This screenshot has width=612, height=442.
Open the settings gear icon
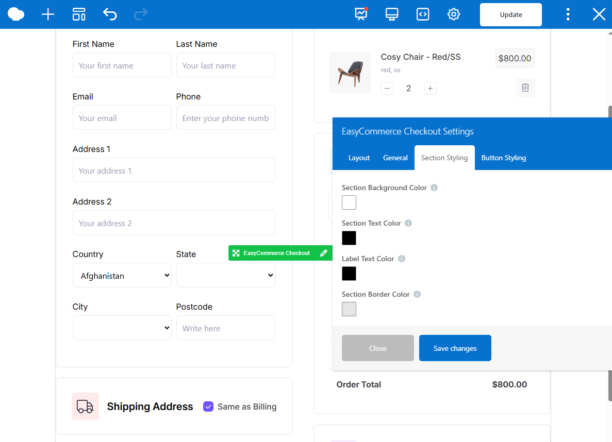[x=454, y=14]
